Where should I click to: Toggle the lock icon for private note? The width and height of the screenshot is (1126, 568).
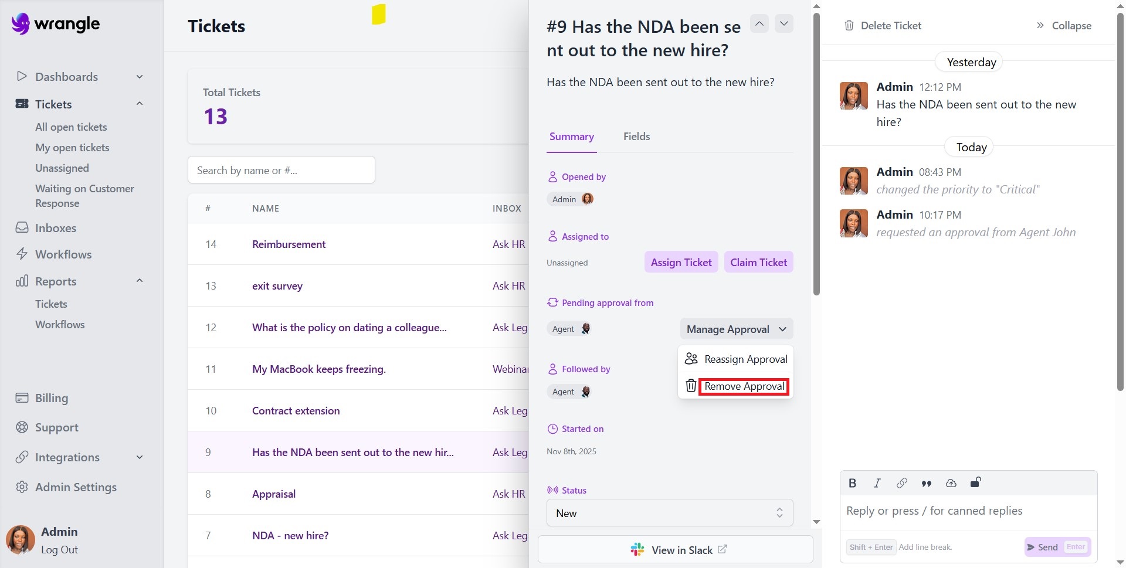point(975,482)
